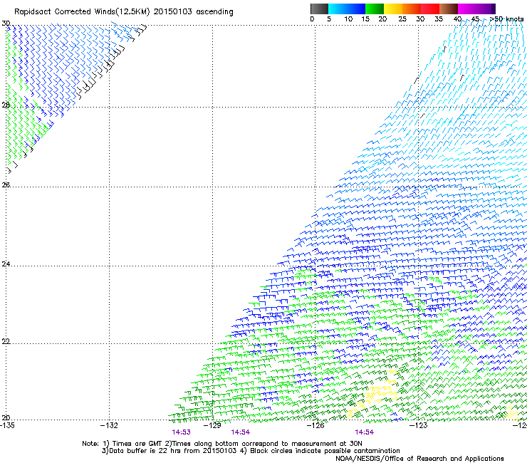Viewport: 527px width, 463px height.
Task: Click the purple 14:54 label near -126
Action: tap(365, 432)
